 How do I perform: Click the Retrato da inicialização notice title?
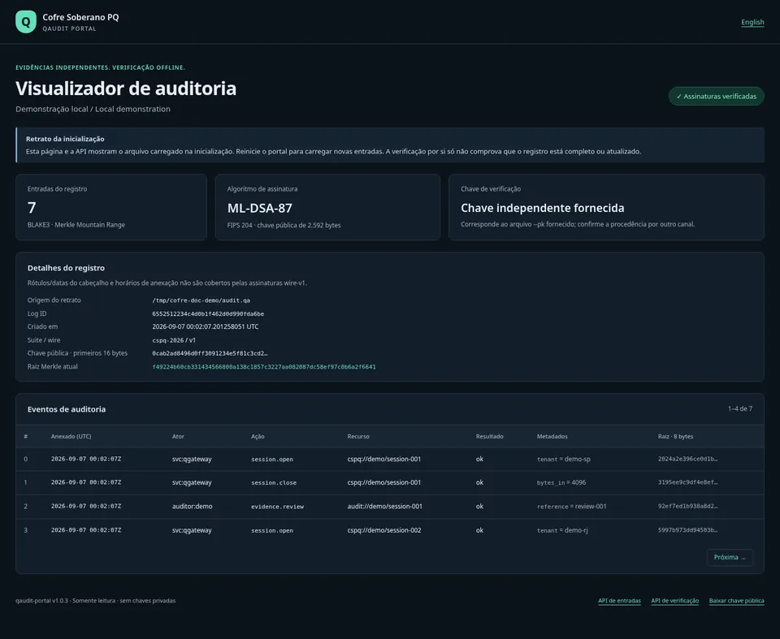(x=65, y=139)
